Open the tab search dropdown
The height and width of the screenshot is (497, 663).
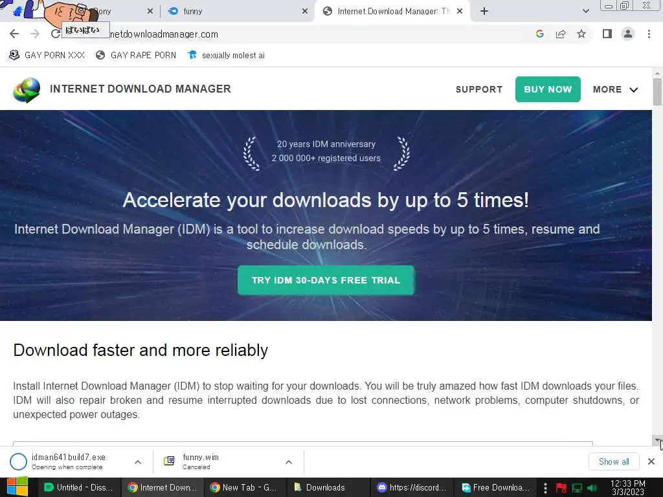tap(585, 12)
